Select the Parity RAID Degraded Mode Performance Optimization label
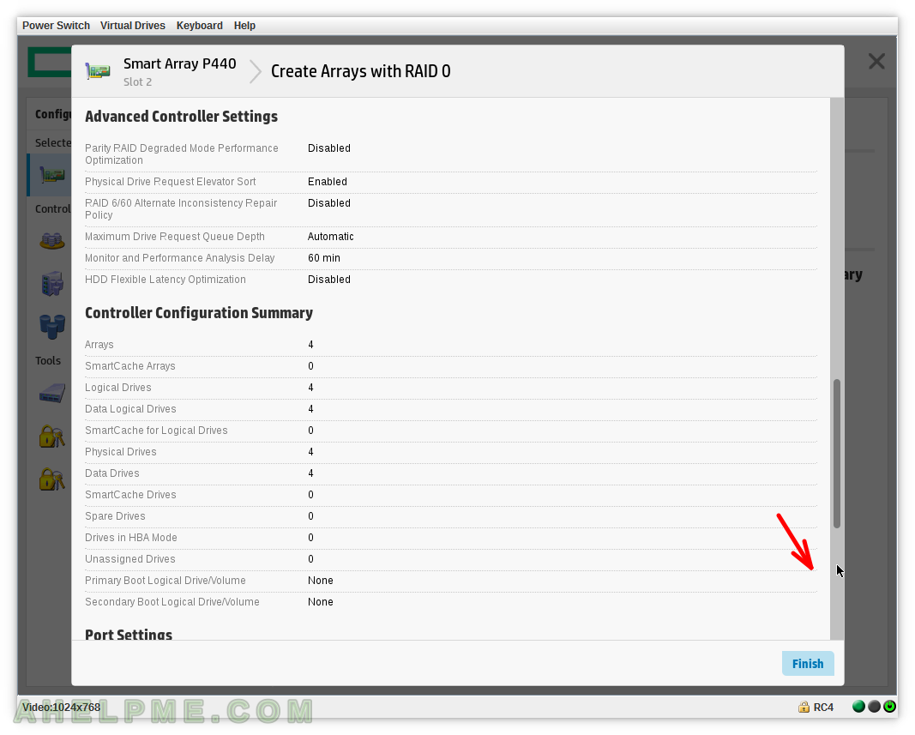 click(x=182, y=154)
